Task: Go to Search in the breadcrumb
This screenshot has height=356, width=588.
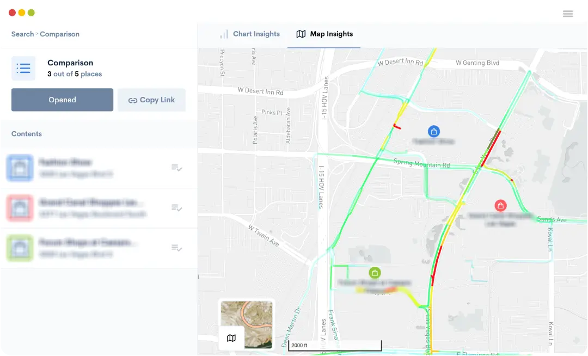Action: (x=22, y=34)
